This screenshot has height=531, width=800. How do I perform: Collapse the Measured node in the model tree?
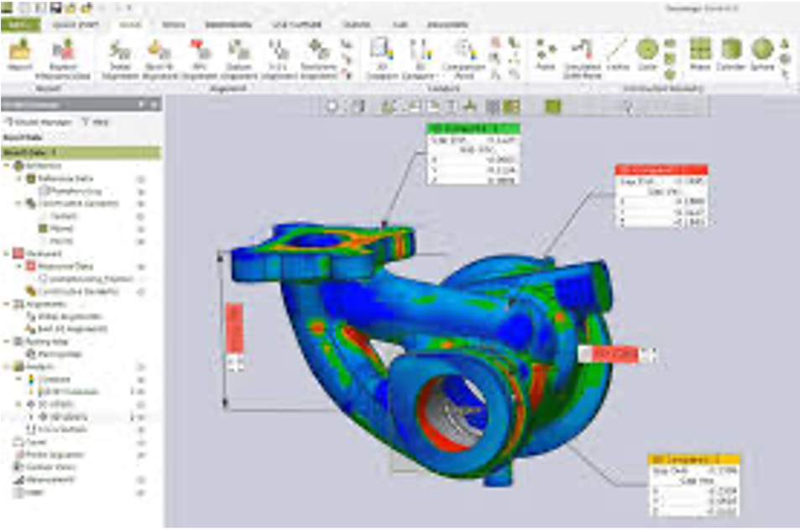coord(8,253)
